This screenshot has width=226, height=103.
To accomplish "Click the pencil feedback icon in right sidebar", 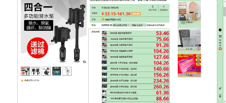I will click(x=220, y=88).
